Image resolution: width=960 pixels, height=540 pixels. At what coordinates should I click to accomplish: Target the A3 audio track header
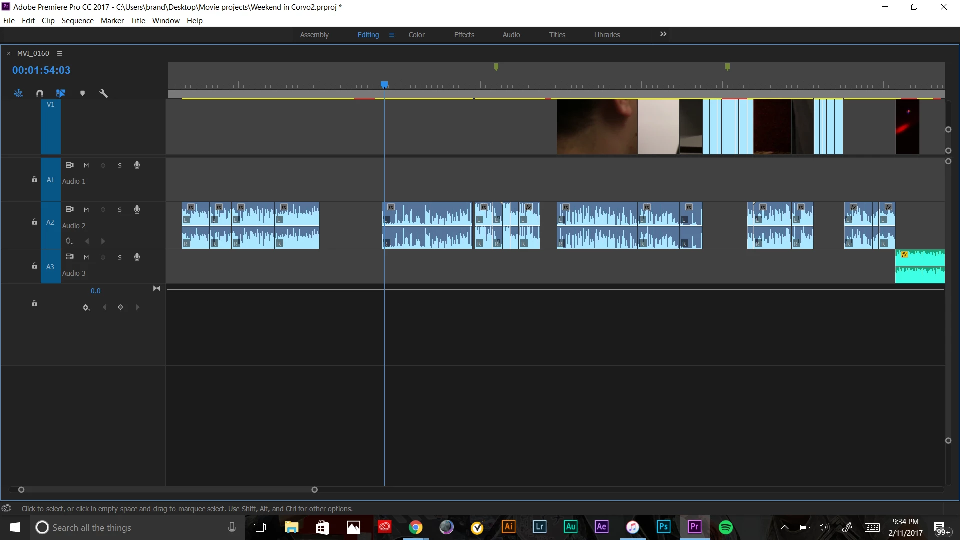50,267
